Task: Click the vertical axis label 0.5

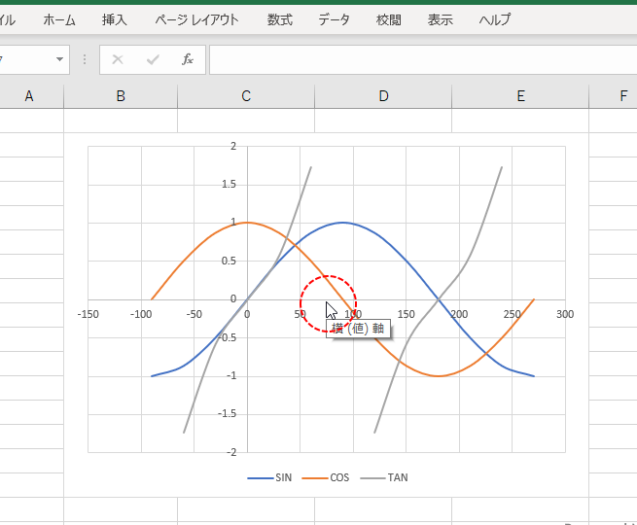Action: 229,261
